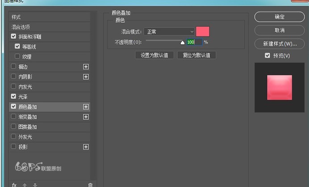
Task: Toggle the Preview (预览) checkbox
Action: pyautogui.click(x=267, y=55)
